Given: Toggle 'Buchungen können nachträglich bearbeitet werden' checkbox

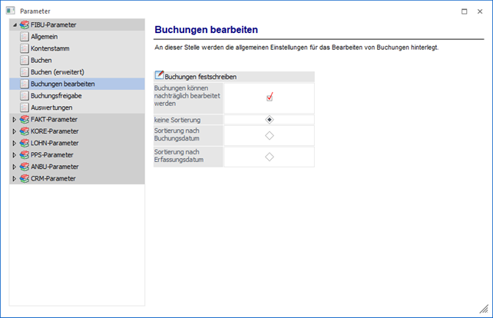Looking at the screenshot, I should point(270,98).
